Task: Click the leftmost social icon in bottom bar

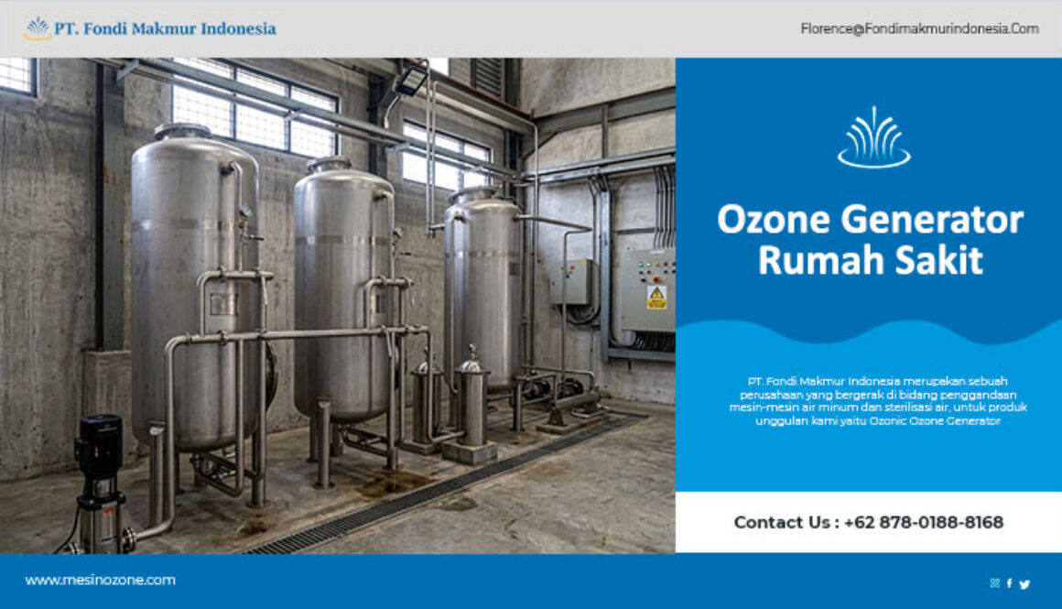Action: (995, 583)
